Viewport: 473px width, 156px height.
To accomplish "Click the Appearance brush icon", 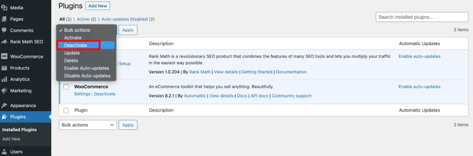I will (x=4, y=106).
